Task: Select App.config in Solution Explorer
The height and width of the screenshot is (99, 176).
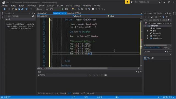Action: tap(157, 33)
